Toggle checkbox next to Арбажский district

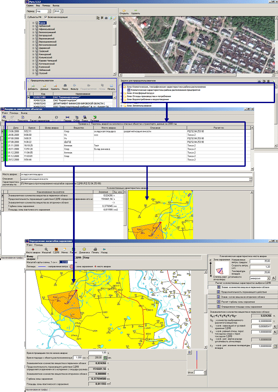[37, 26]
